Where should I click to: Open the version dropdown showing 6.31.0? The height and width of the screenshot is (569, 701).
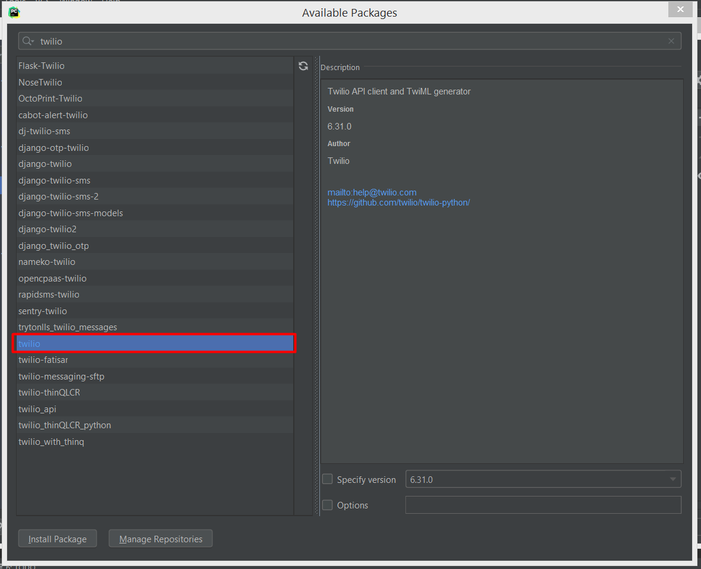tap(543, 479)
